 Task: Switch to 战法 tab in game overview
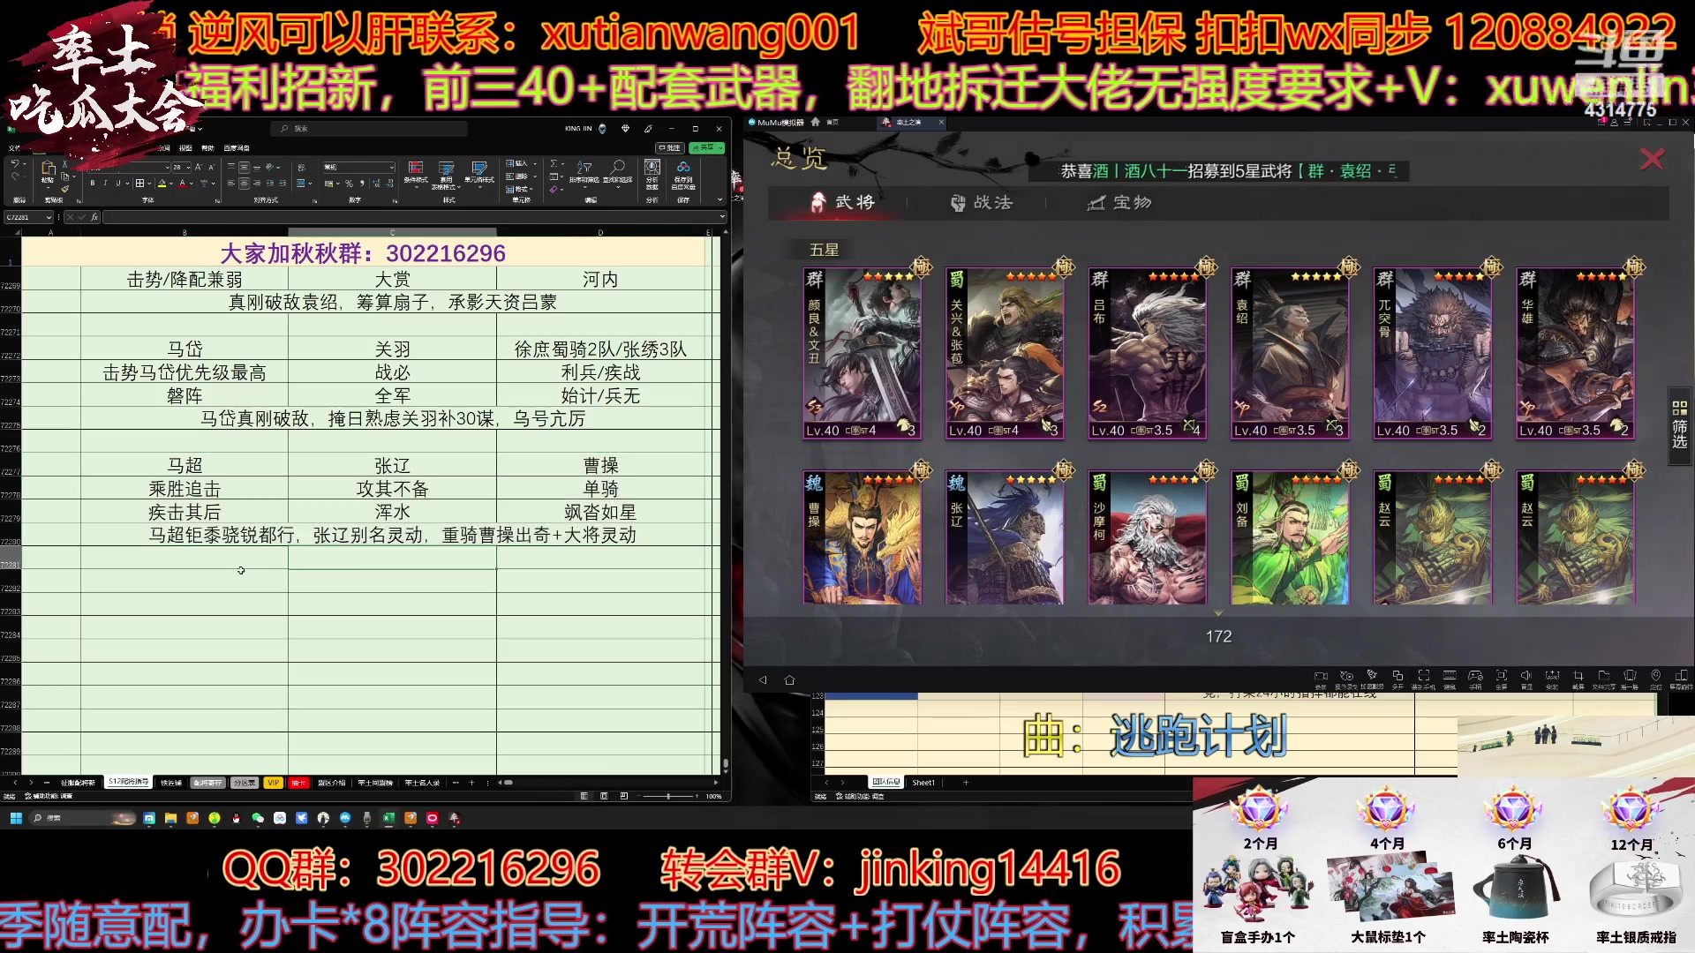click(981, 203)
